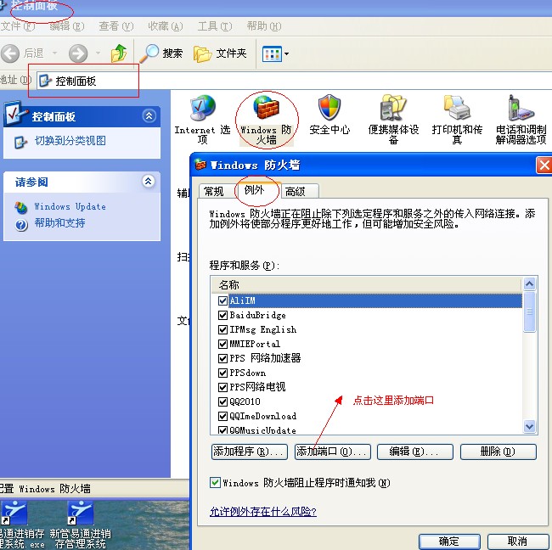Screen dimensions: 552x550
Task: Uncheck the PPS网络电视 checkbox
Action: pos(222,387)
